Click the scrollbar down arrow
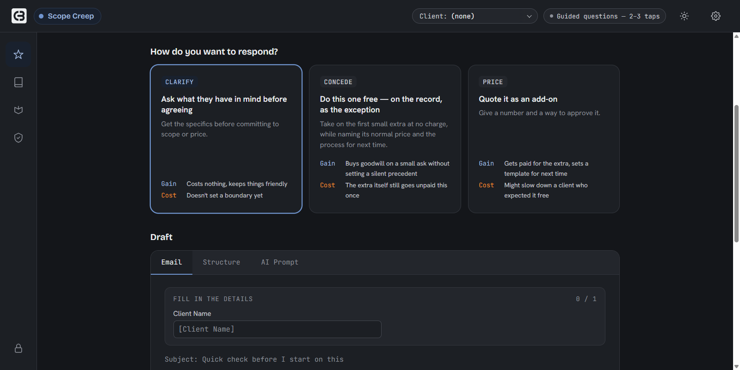The width and height of the screenshot is (740, 370). (736, 366)
